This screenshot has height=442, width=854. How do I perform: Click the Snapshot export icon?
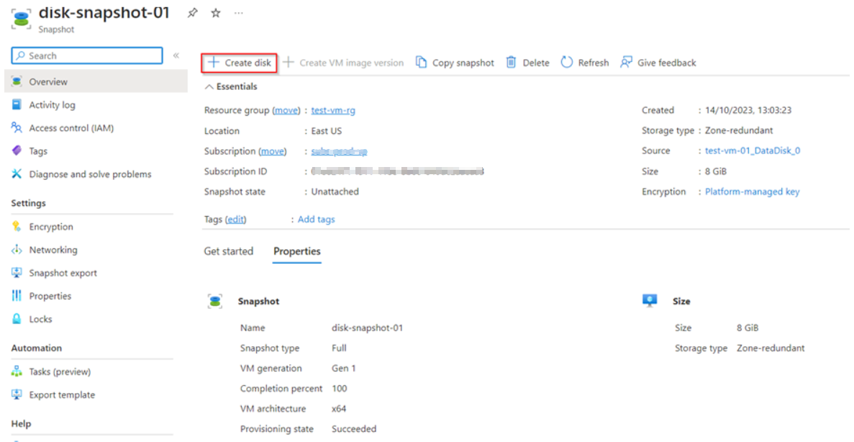pos(17,273)
